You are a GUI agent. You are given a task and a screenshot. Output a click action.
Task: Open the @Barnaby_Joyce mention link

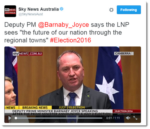pyautogui.click(x=63, y=25)
